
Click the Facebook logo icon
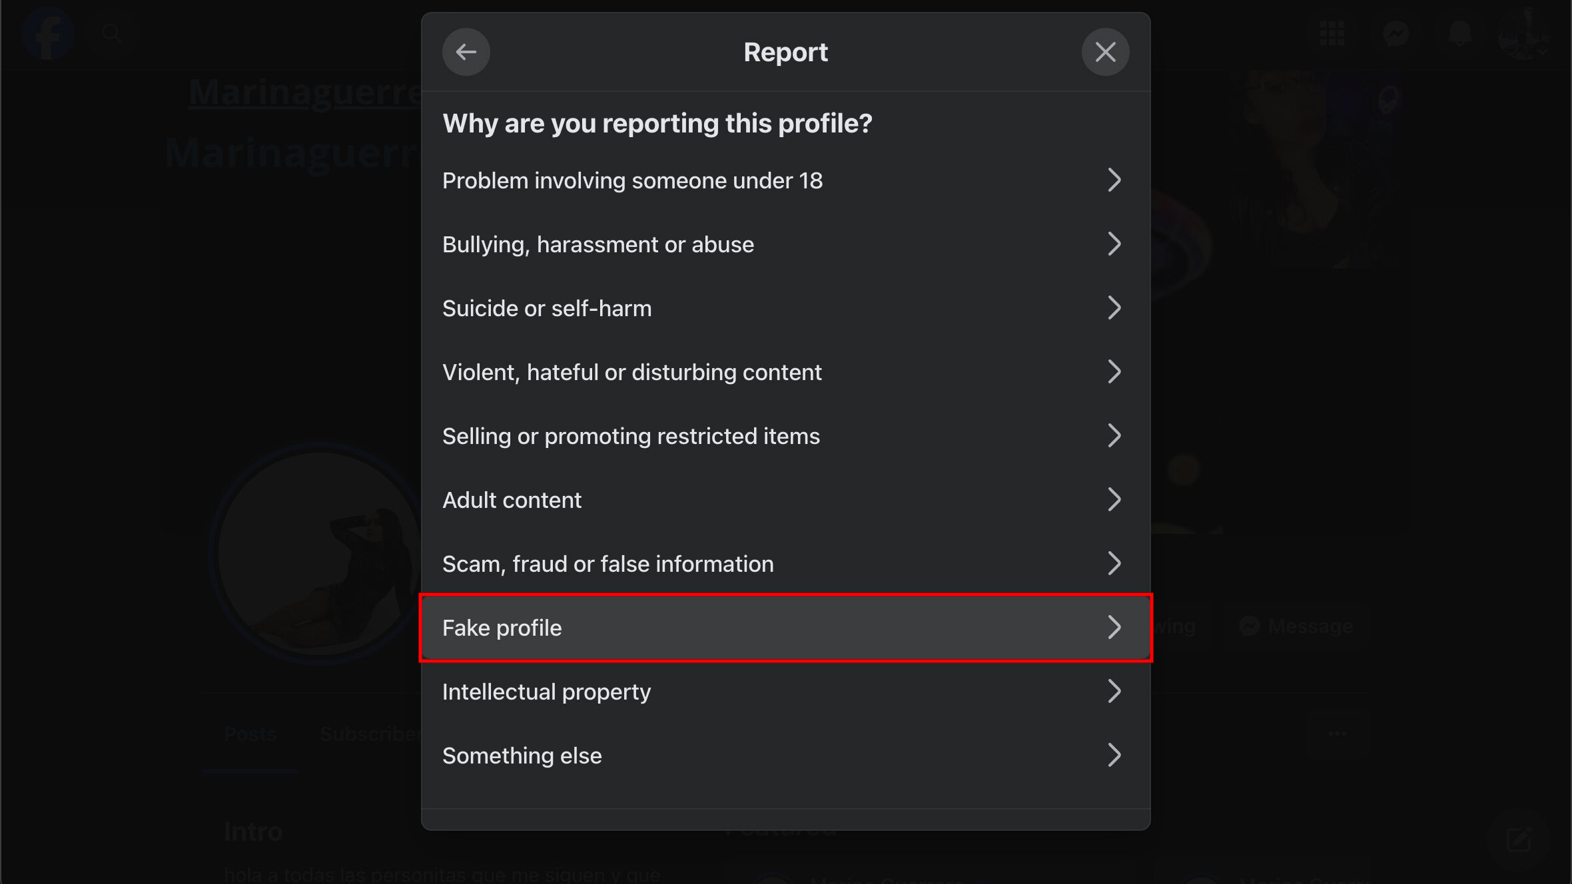(48, 33)
